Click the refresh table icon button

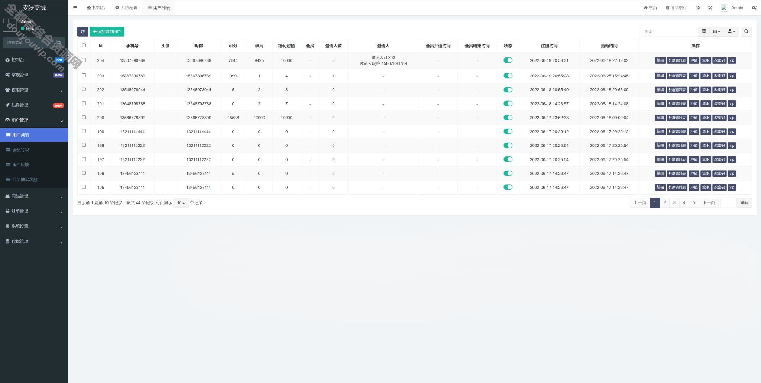[83, 32]
